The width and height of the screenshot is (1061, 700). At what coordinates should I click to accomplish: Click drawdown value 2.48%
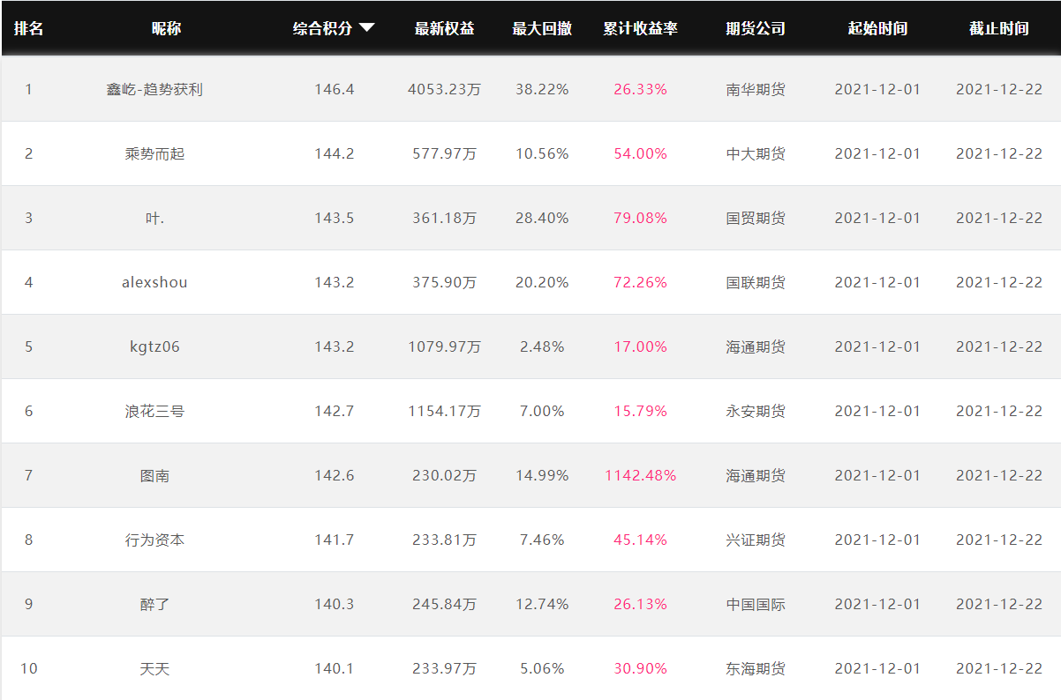click(x=542, y=346)
